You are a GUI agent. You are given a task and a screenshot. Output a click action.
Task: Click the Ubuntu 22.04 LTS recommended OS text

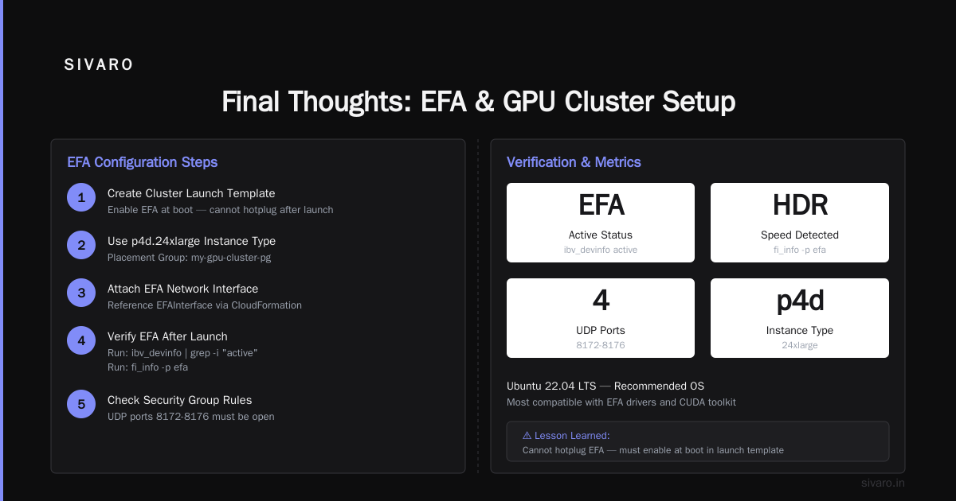coord(605,386)
